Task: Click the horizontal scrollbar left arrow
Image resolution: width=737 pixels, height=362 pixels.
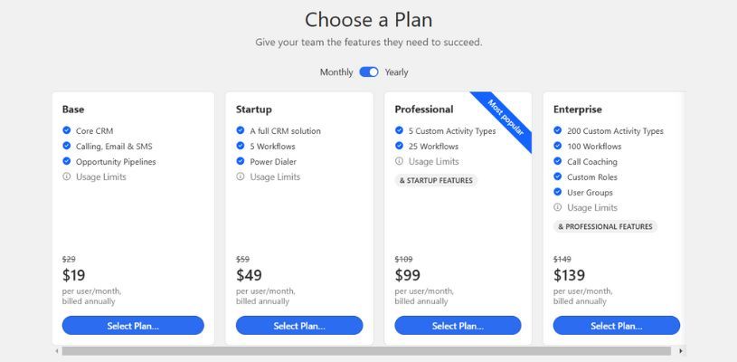Action: (57, 351)
